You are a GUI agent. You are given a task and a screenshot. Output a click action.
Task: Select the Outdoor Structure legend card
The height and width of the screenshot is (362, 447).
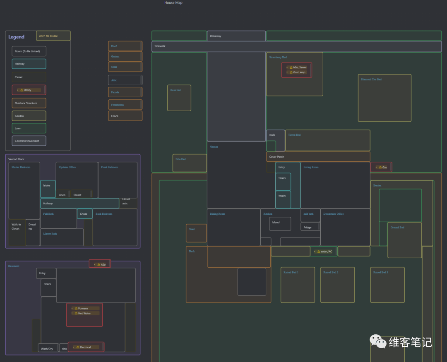point(29,103)
